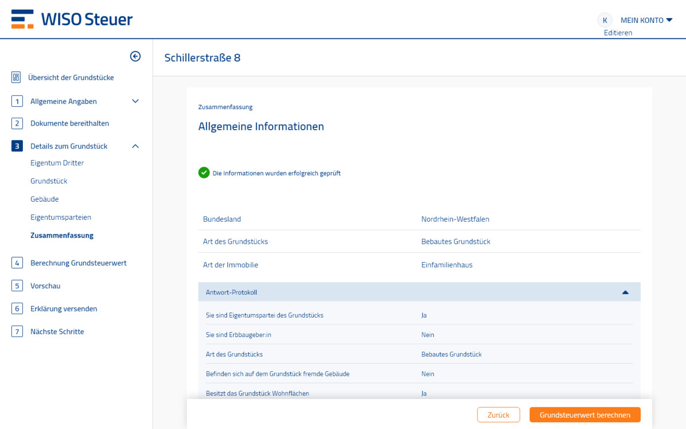Click Einfamilienhaus value
This screenshot has height=429, width=686.
click(447, 265)
